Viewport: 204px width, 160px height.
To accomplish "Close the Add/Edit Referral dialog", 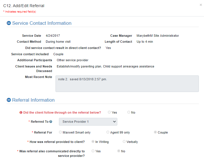I will (x=201, y=5).
